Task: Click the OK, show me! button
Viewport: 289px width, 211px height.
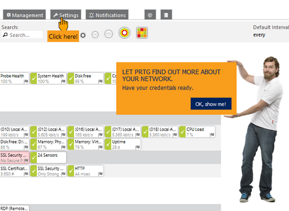Action: click(211, 104)
